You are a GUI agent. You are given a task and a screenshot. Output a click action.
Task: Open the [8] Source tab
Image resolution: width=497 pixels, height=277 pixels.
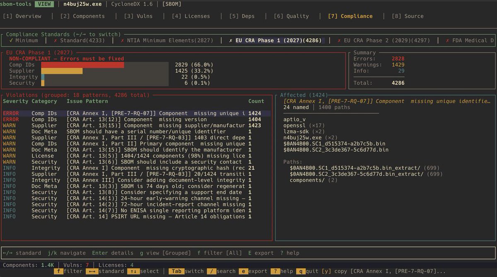(408, 16)
